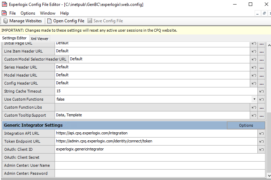Screen dimensions: 271x180
Task: Click the document icon beside File menu
Action: coord(4,13)
